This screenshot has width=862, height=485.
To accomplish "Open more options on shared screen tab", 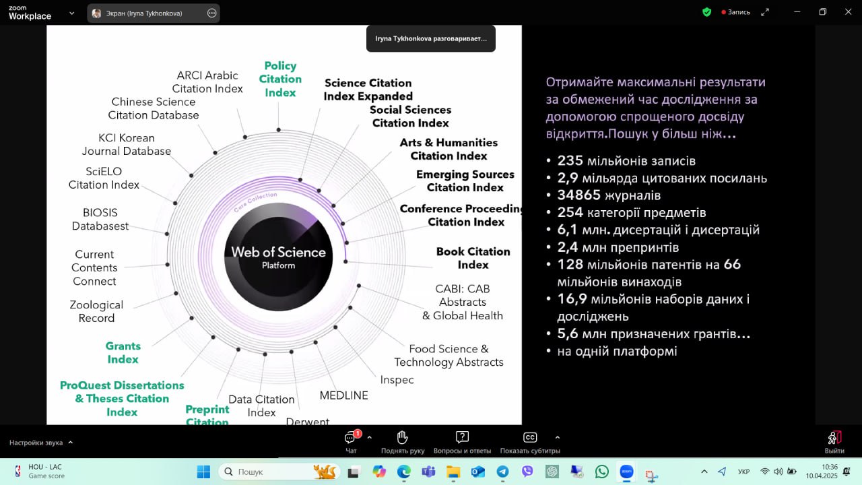I will 211,13.
